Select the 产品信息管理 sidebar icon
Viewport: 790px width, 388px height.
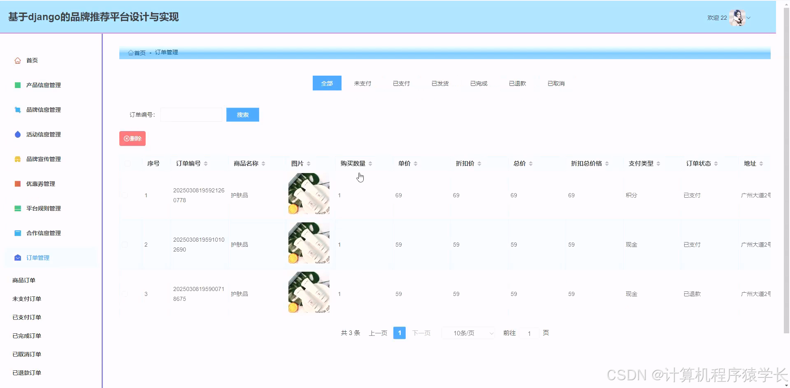(x=17, y=85)
